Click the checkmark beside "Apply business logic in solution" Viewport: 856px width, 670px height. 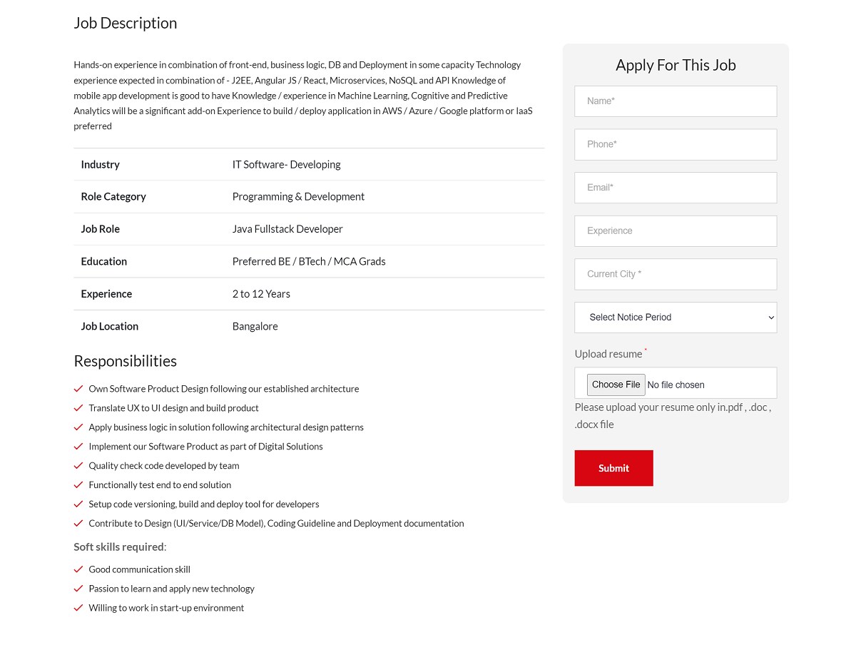[x=78, y=427]
